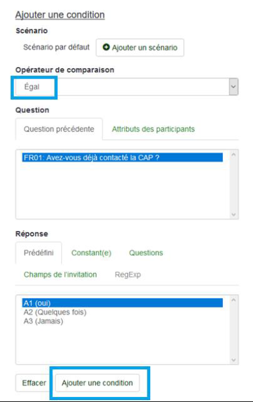The image size is (253, 402).
Task: Click question list scroll up arrow
Action: 233,154
